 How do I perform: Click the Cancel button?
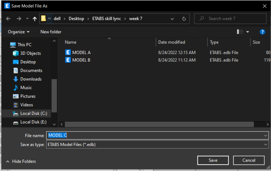pos(249,161)
